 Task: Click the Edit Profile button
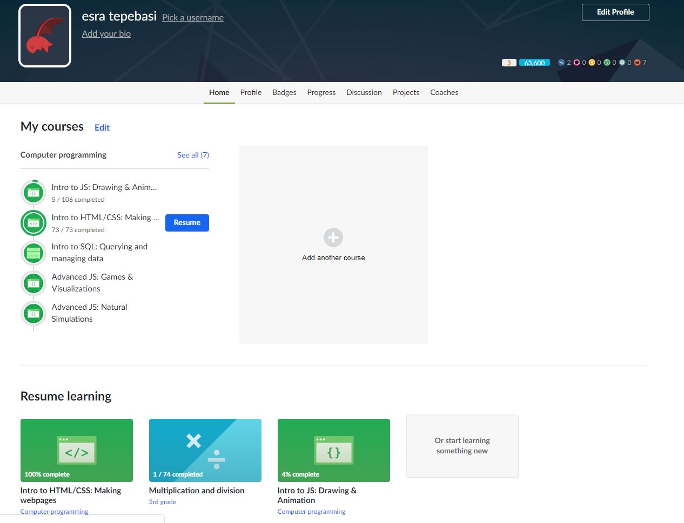615,12
